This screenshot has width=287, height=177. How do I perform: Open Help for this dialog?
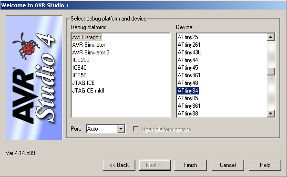[265, 165]
